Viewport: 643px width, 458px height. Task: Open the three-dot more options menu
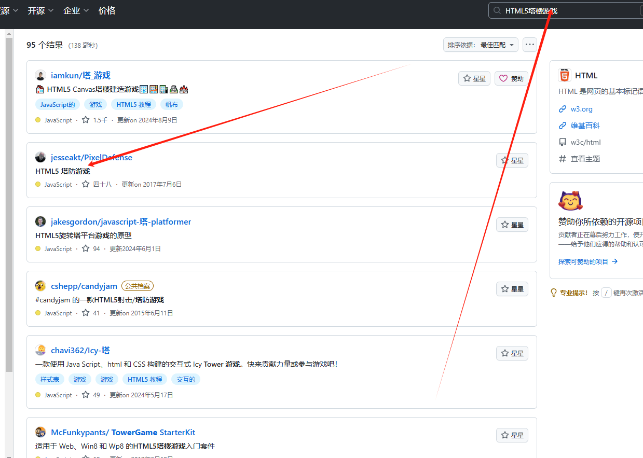(529, 45)
